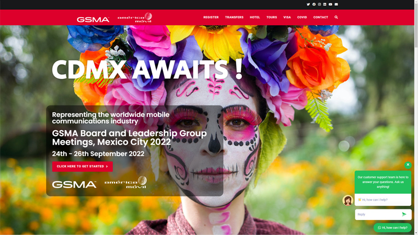
Task: Click the support agent avatar
Action: [347, 201]
